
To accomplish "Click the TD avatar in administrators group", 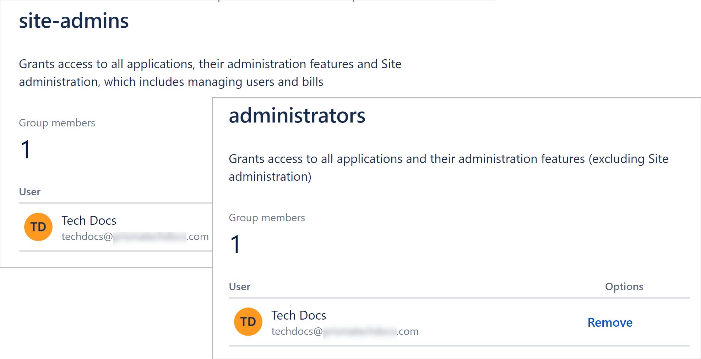I will coord(248,322).
